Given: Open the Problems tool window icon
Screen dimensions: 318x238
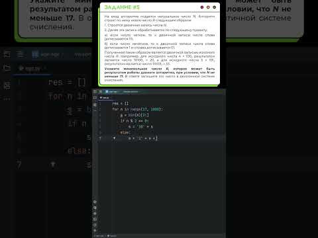Looking at the screenshot, I should [95, 225].
